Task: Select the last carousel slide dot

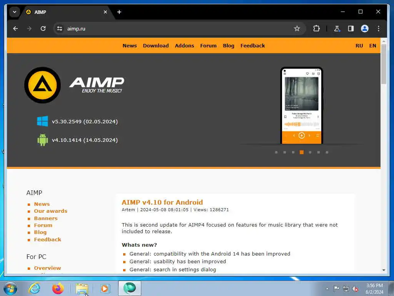Action: 327,152
